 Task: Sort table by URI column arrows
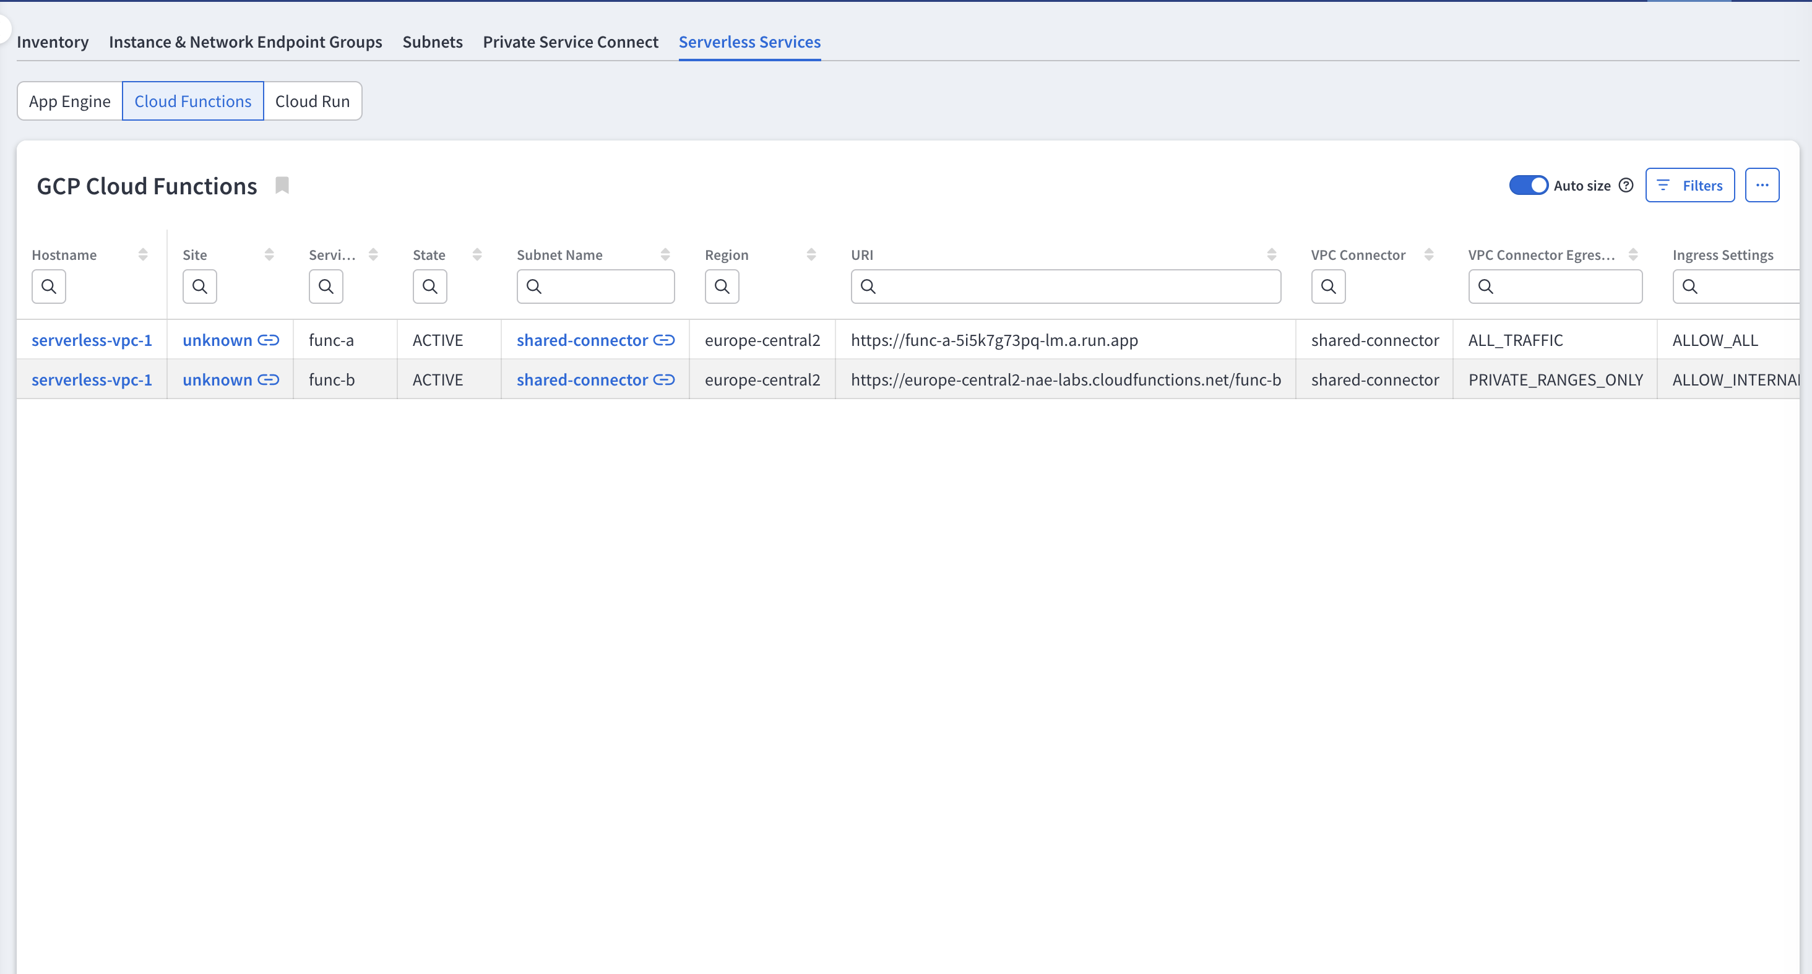coord(1271,254)
